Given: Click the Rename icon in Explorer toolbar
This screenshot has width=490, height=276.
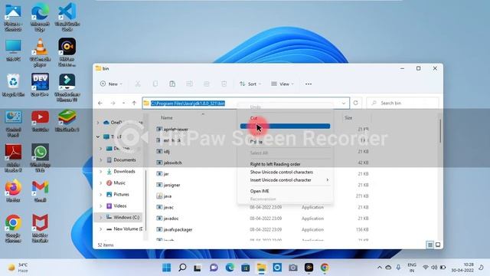Looking at the screenshot, I should pyautogui.click(x=189, y=84).
